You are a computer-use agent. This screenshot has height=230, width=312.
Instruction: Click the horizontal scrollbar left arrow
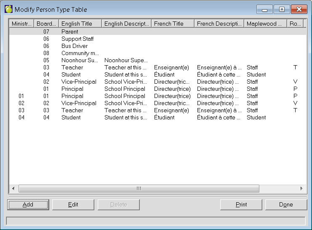coord(13,189)
